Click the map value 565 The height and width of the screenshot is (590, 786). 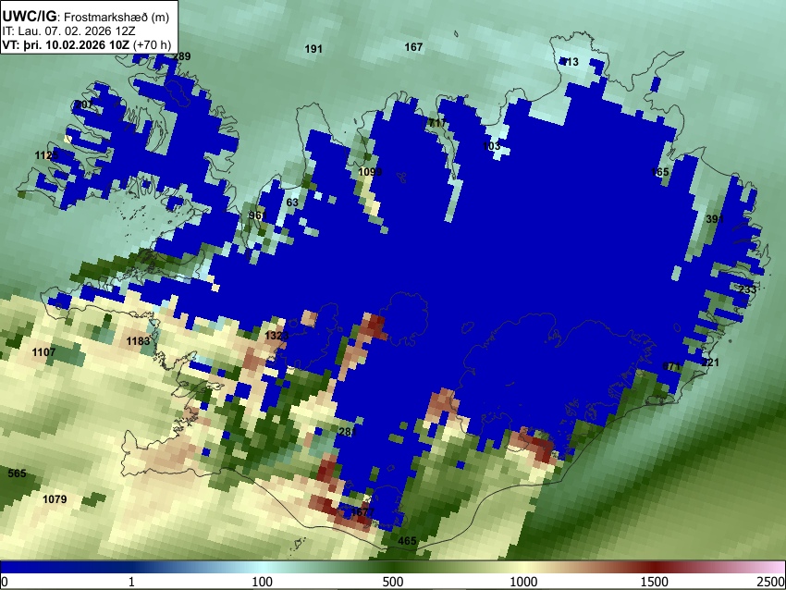click(17, 473)
